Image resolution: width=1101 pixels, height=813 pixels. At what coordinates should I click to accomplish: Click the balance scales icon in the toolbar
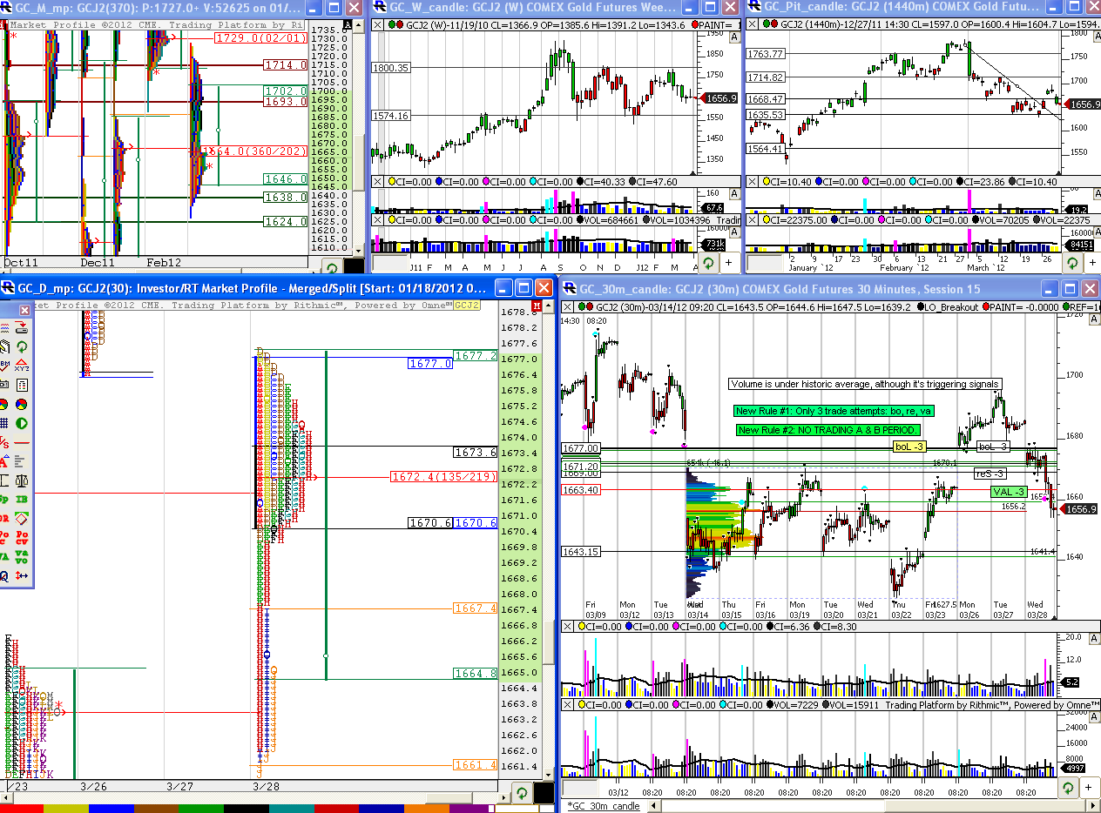click(x=22, y=480)
